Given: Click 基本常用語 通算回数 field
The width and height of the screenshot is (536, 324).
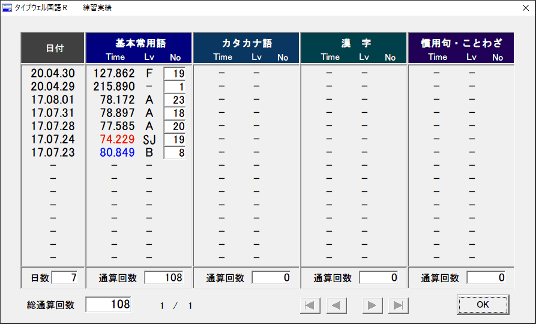Looking at the screenshot, I should tap(163, 278).
